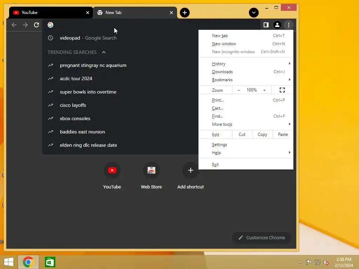Viewport: 359px width, 269px height.
Task: Click network tray icon
Action: [317, 262]
